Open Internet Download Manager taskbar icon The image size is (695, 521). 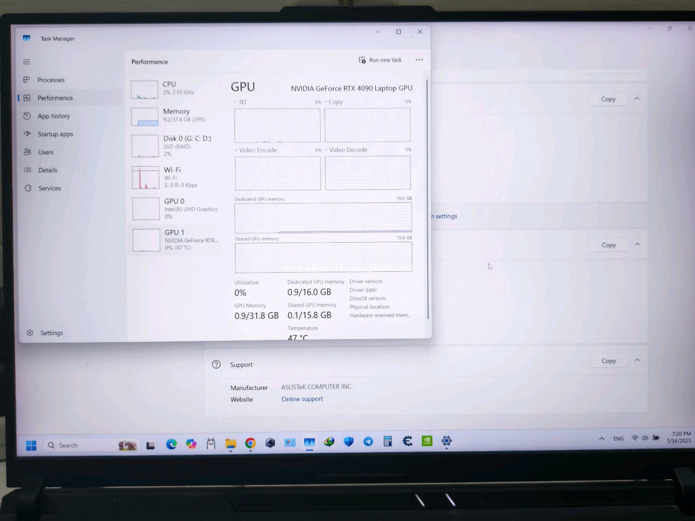point(329,442)
